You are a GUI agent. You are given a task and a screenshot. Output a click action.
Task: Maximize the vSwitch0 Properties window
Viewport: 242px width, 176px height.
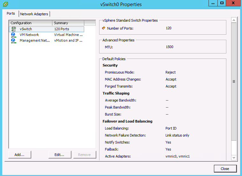222,3
